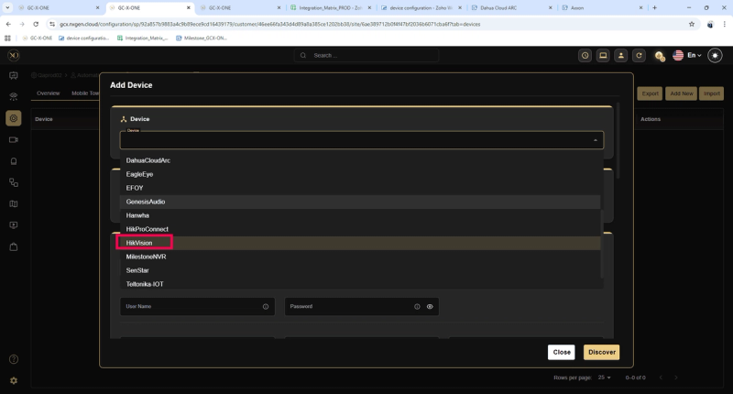
Task: Switch to device configuration browser tab
Action: pyautogui.click(x=421, y=8)
